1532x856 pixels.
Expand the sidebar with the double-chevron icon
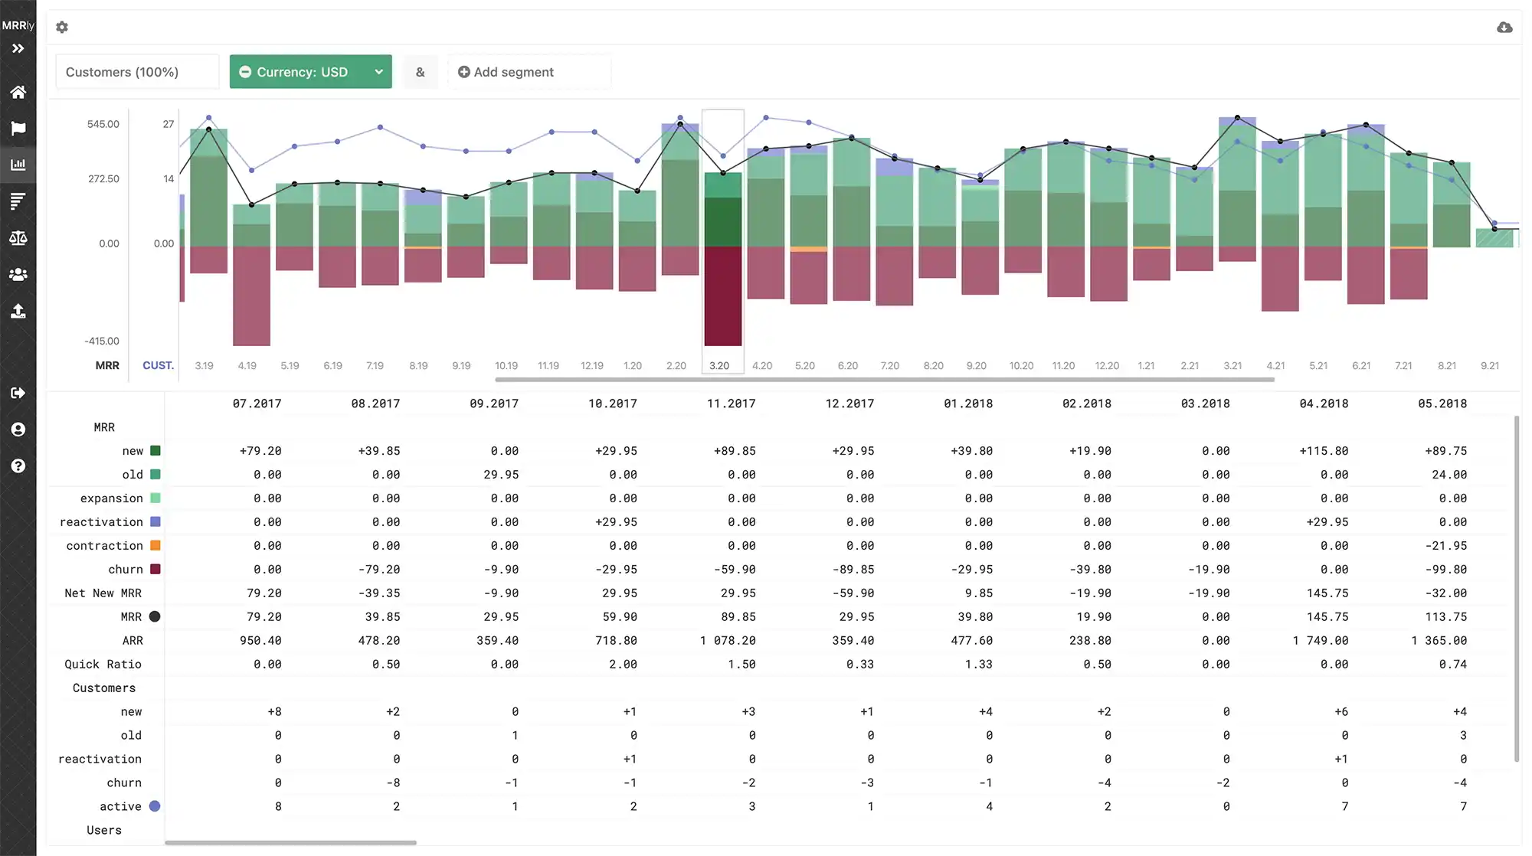click(x=18, y=48)
